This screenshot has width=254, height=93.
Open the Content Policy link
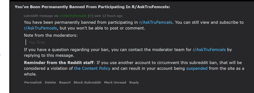(92, 68)
